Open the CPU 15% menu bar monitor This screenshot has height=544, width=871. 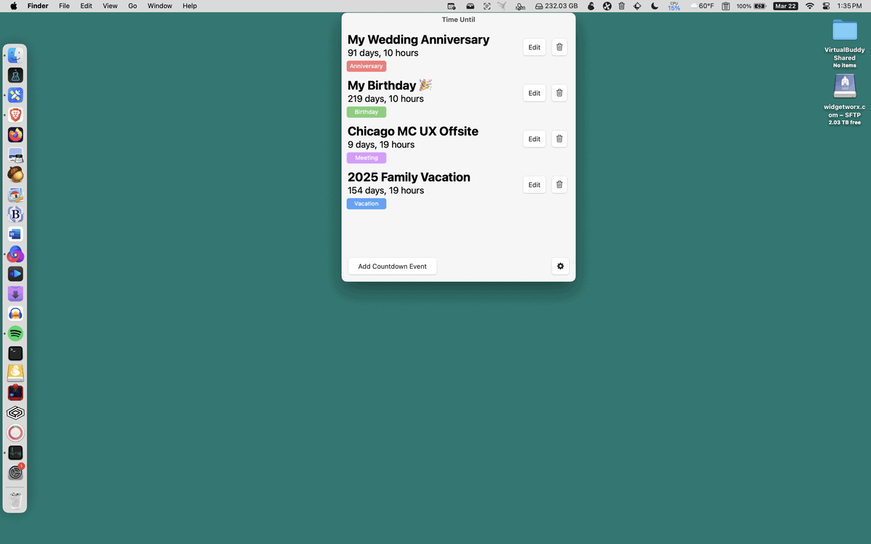[x=674, y=6]
